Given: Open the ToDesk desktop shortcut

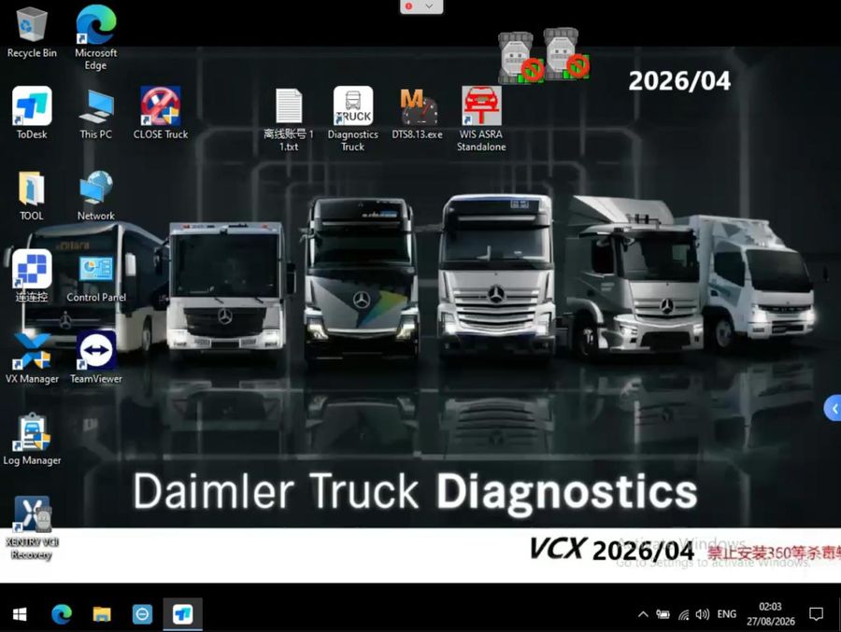Looking at the screenshot, I should coord(32,114).
